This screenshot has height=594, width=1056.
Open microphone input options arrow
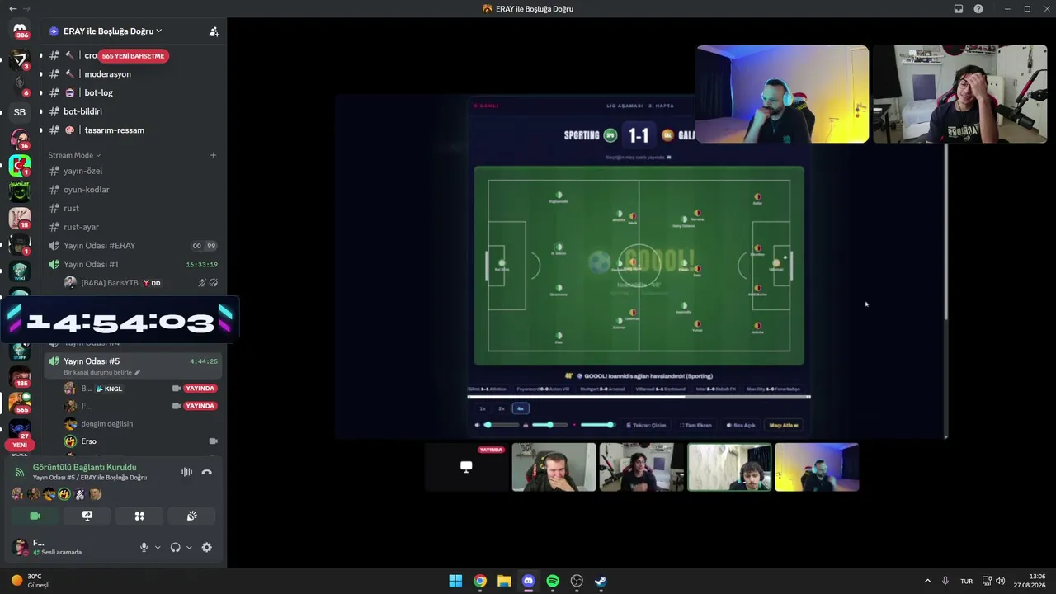(x=158, y=547)
